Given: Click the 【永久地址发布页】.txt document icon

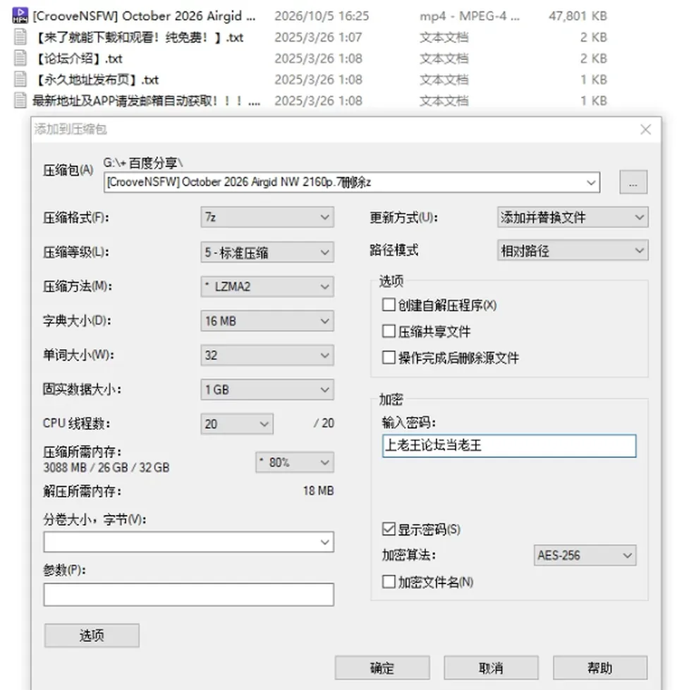Looking at the screenshot, I should (20, 79).
